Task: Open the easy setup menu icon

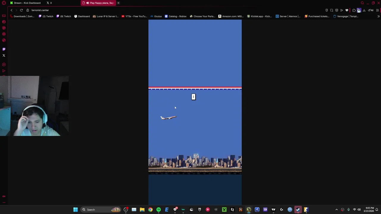Action: (x=377, y=10)
